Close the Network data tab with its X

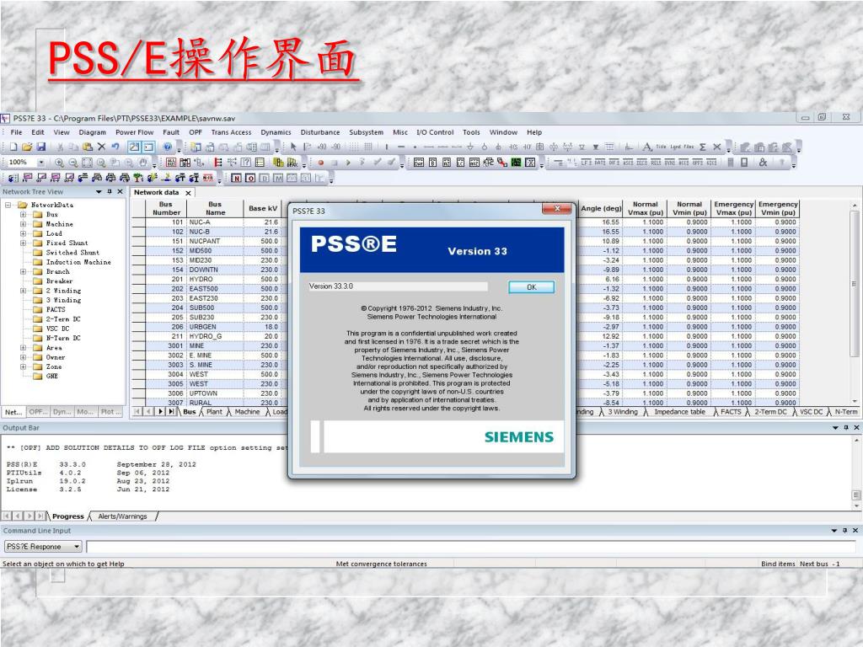(x=188, y=193)
